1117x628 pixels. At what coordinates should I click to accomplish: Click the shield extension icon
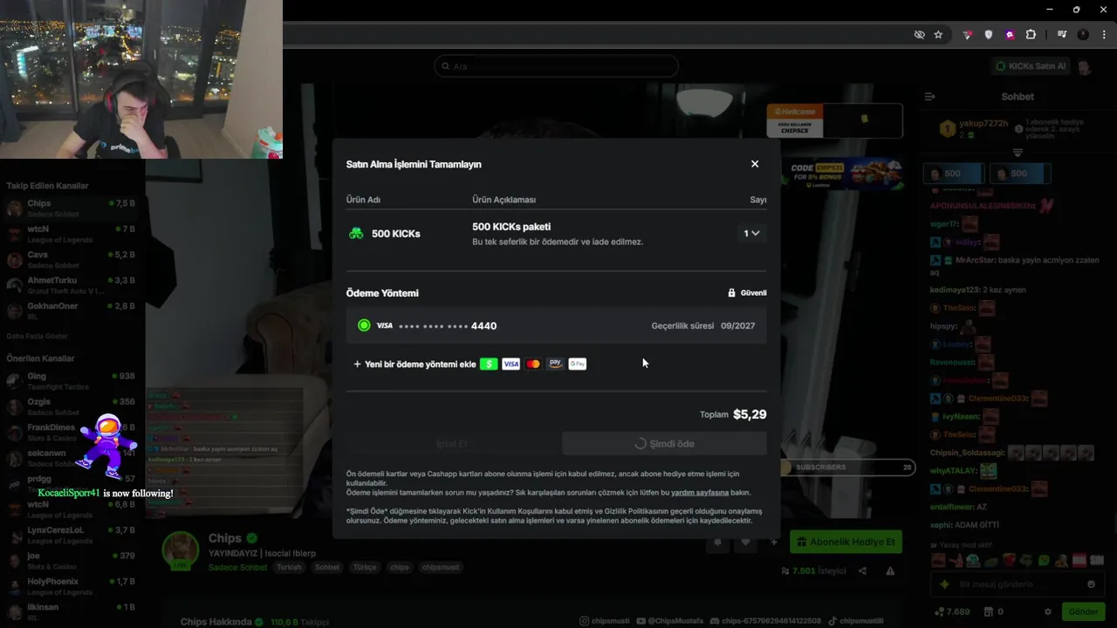[989, 35]
